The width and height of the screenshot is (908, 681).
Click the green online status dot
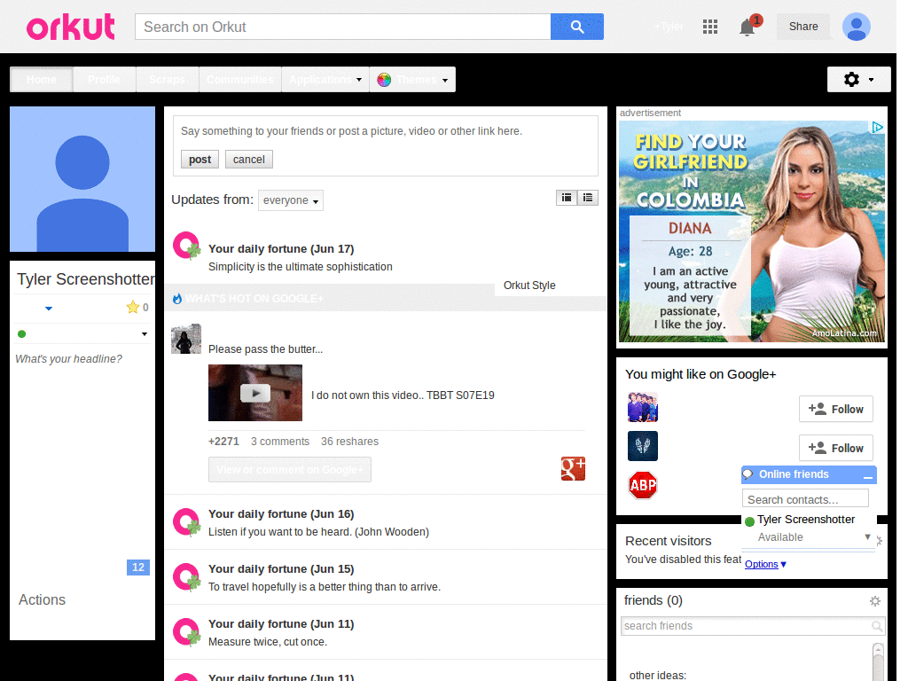click(x=22, y=333)
